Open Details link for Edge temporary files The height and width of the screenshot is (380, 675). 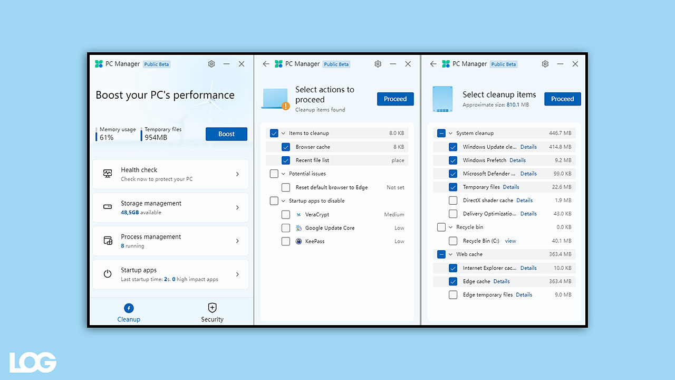click(524, 295)
